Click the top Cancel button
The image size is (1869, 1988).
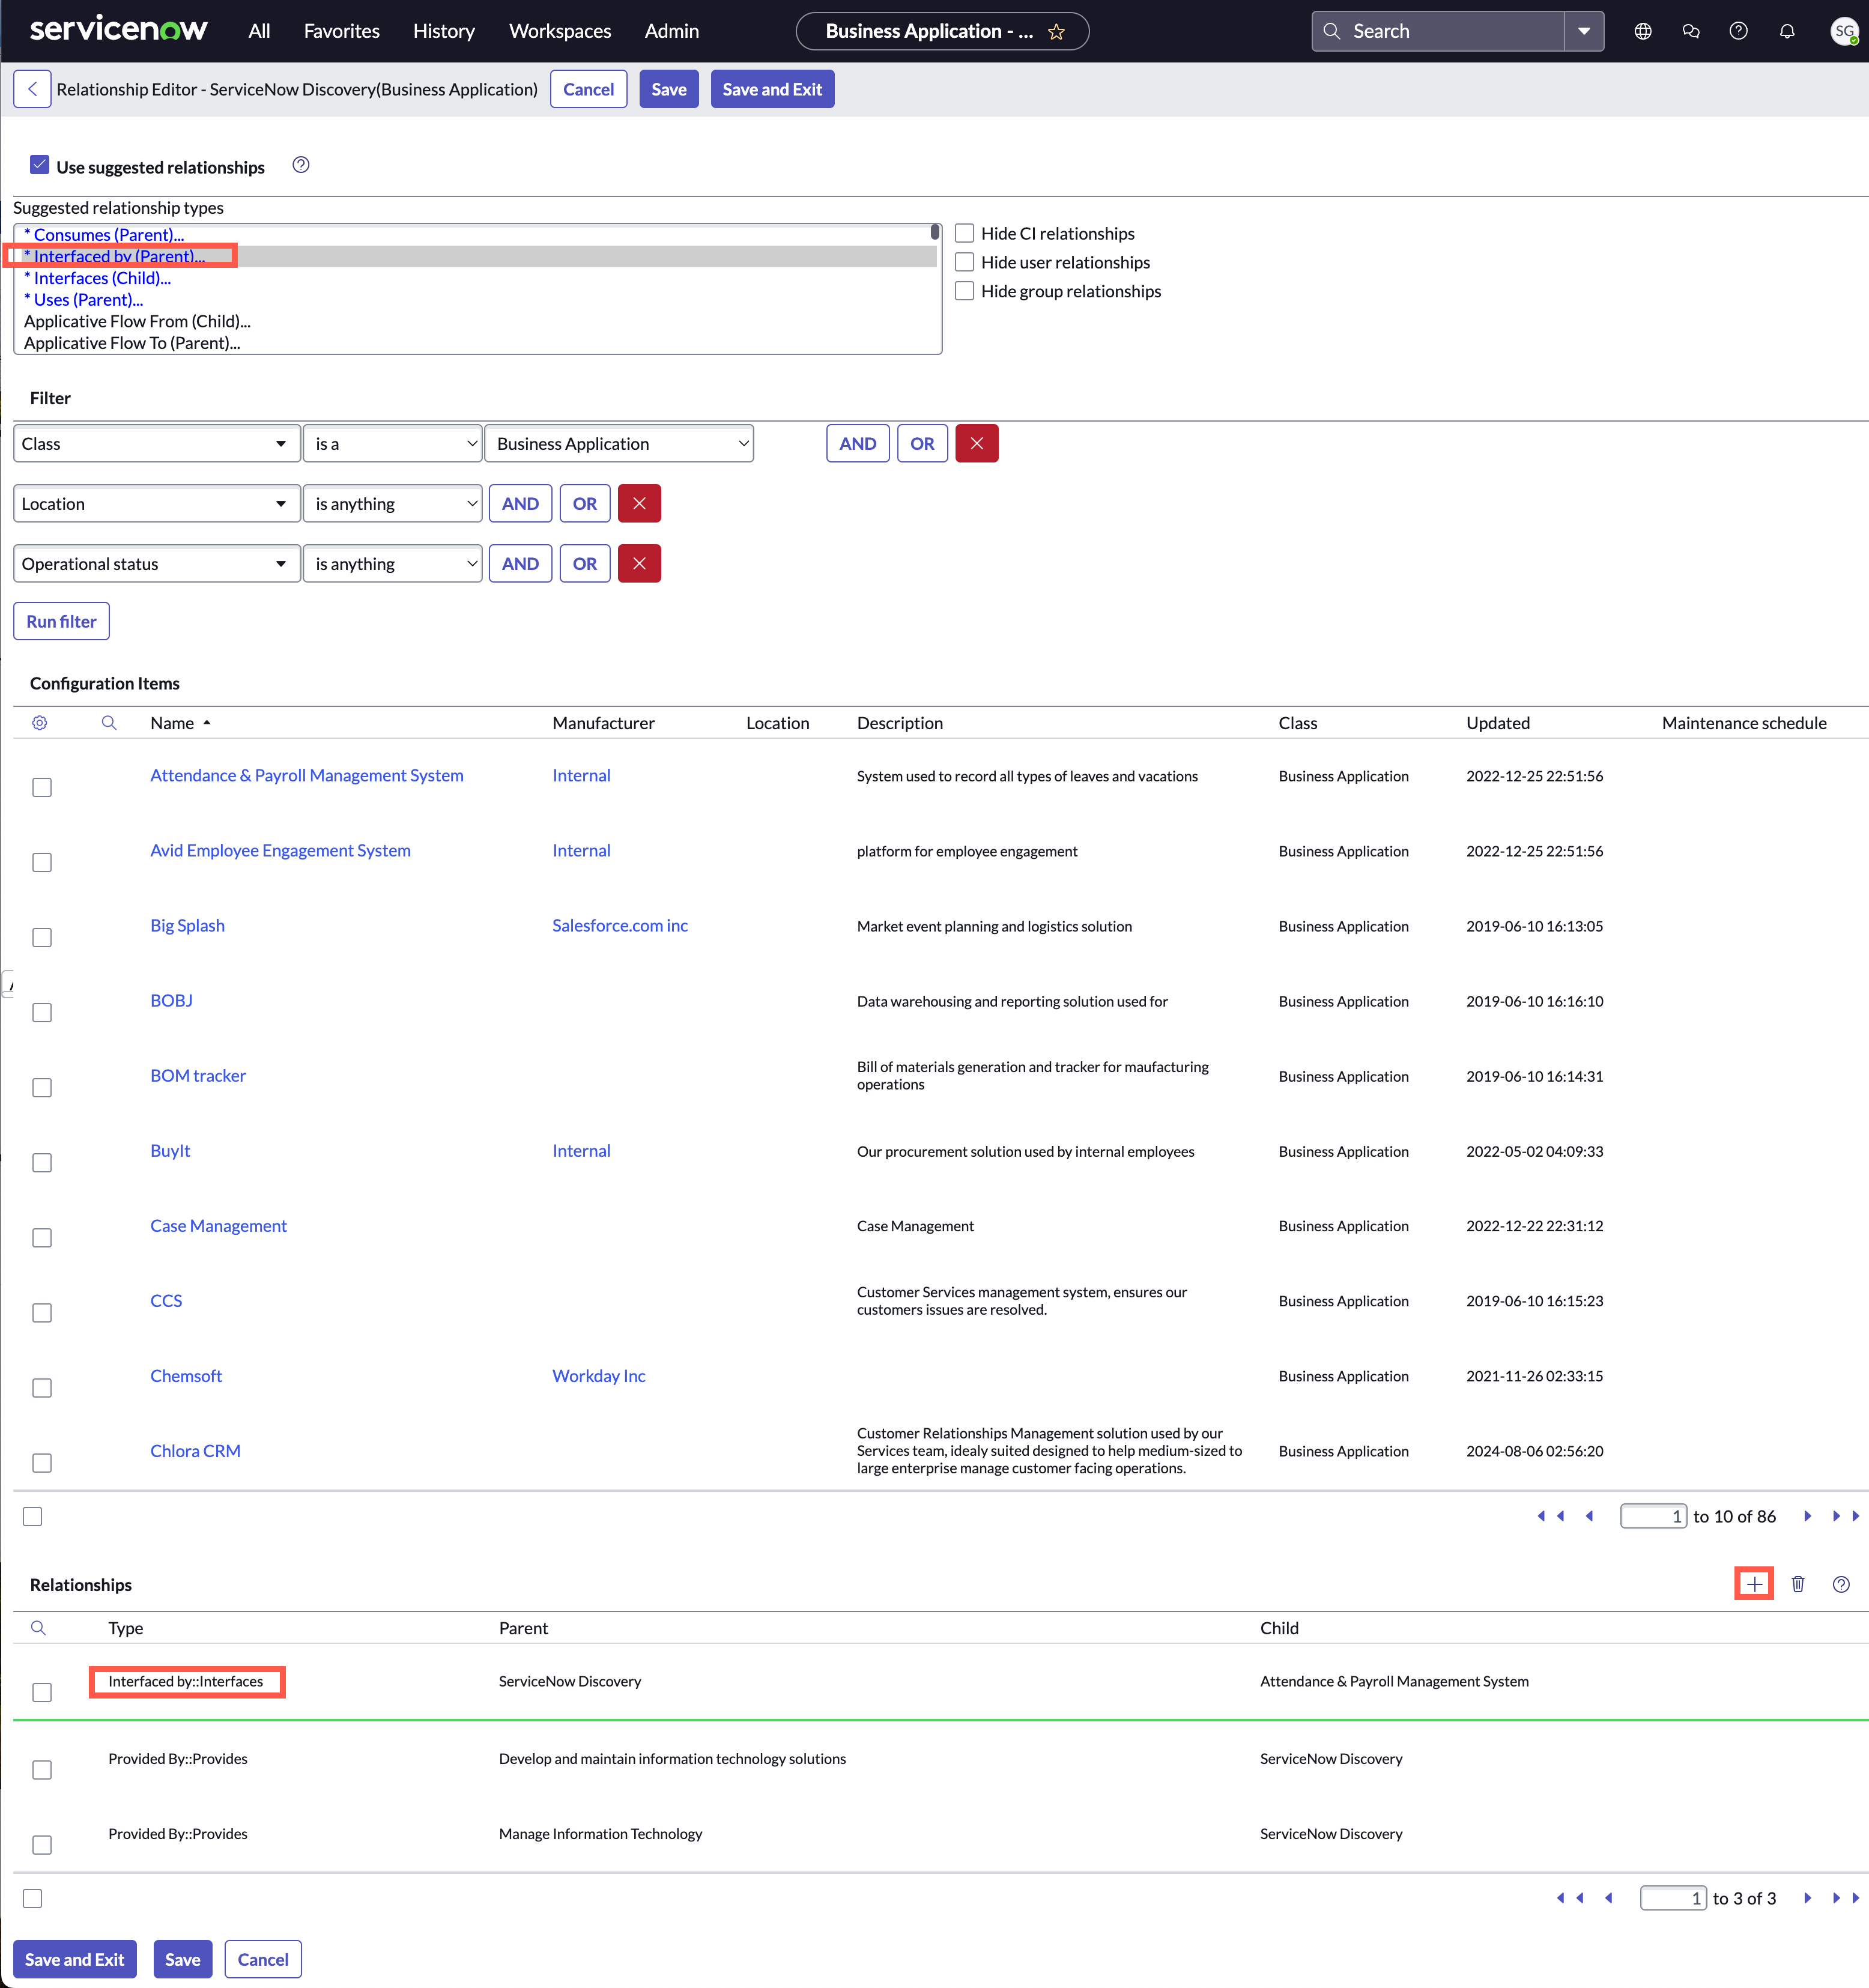(x=588, y=89)
